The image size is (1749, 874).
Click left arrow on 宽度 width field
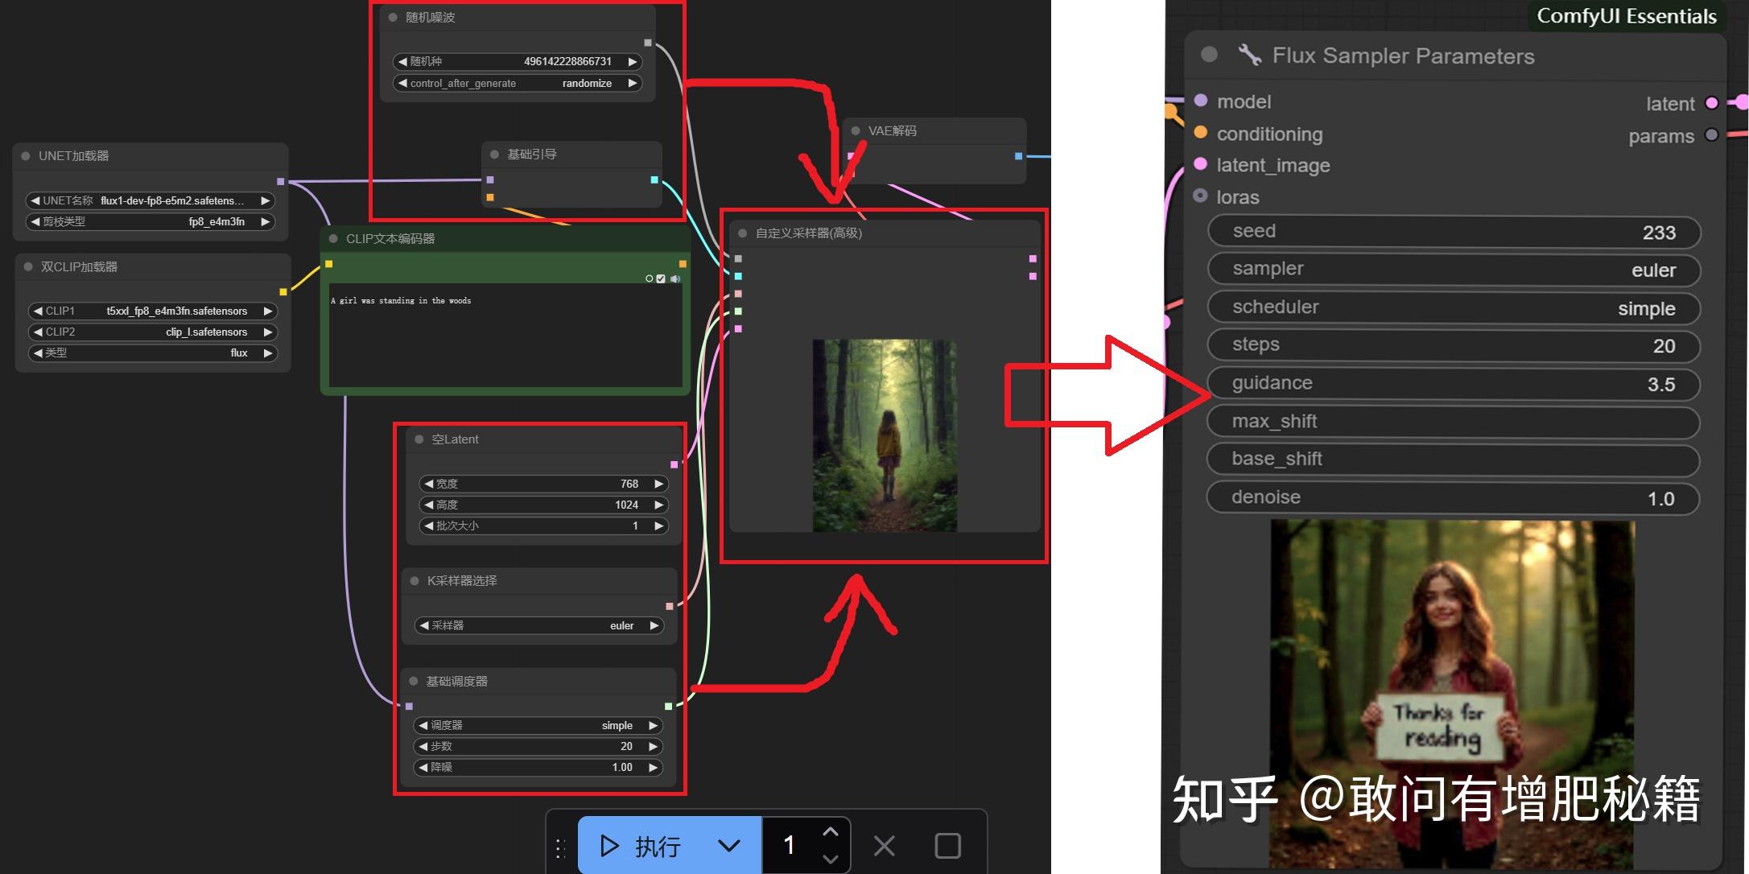(x=428, y=484)
